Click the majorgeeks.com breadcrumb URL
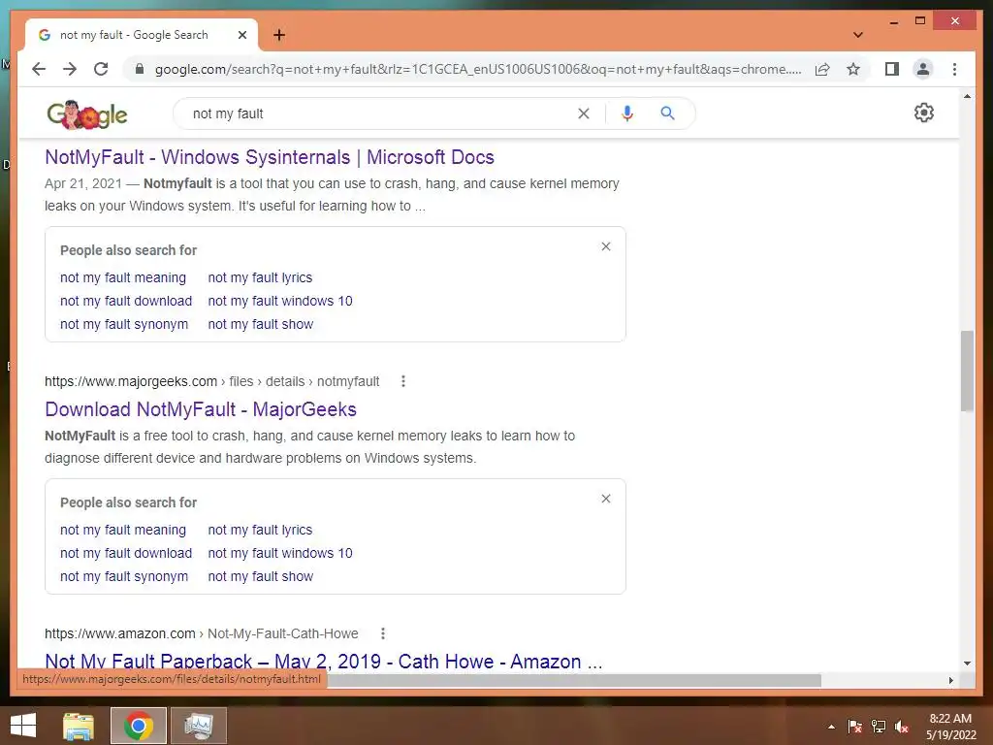Image resolution: width=993 pixels, height=745 pixels. [x=211, y=381]
